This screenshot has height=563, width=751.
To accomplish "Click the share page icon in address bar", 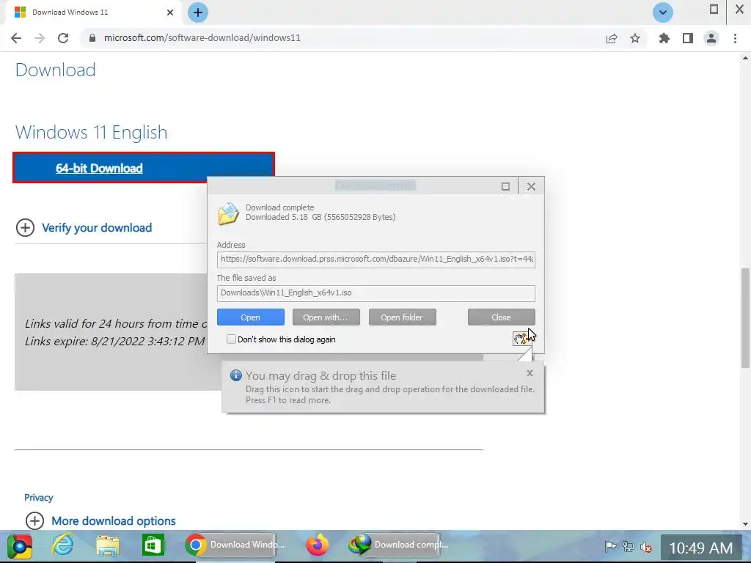I will point(612,38).
